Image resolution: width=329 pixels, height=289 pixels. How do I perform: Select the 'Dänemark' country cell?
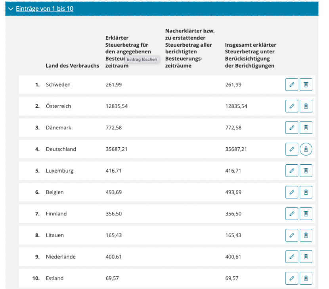pyautogui.click(x=59, y=127)
